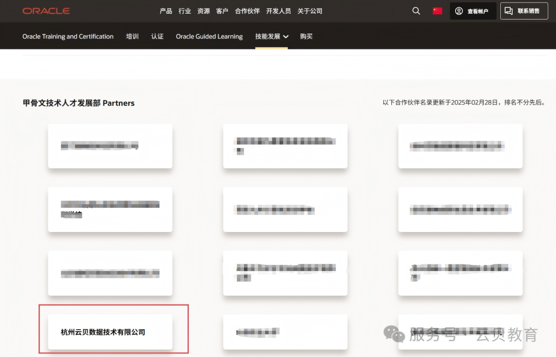The height and width of the screenshot is (357, 556).
Task: Open the 合作伙伴 menu
Action: (247, 11)
